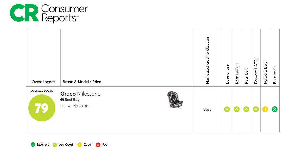
Task: Click the Best crash protection rating text
Action: (207, 109)
